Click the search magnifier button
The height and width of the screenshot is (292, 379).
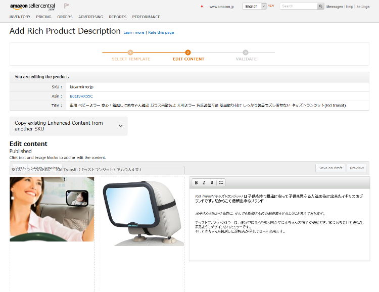coord(320,6)
